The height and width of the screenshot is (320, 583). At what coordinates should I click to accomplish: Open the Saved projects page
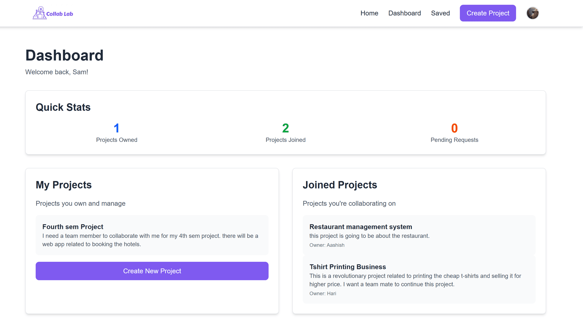440,13
